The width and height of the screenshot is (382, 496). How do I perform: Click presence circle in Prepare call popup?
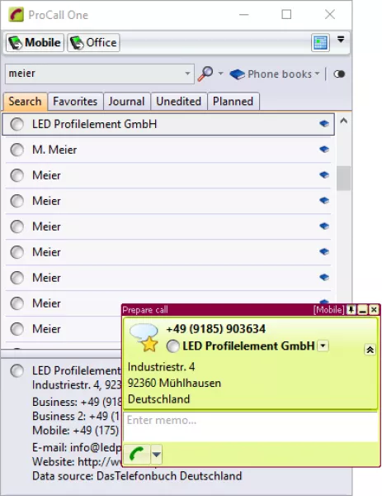click(x=173, y=346)
